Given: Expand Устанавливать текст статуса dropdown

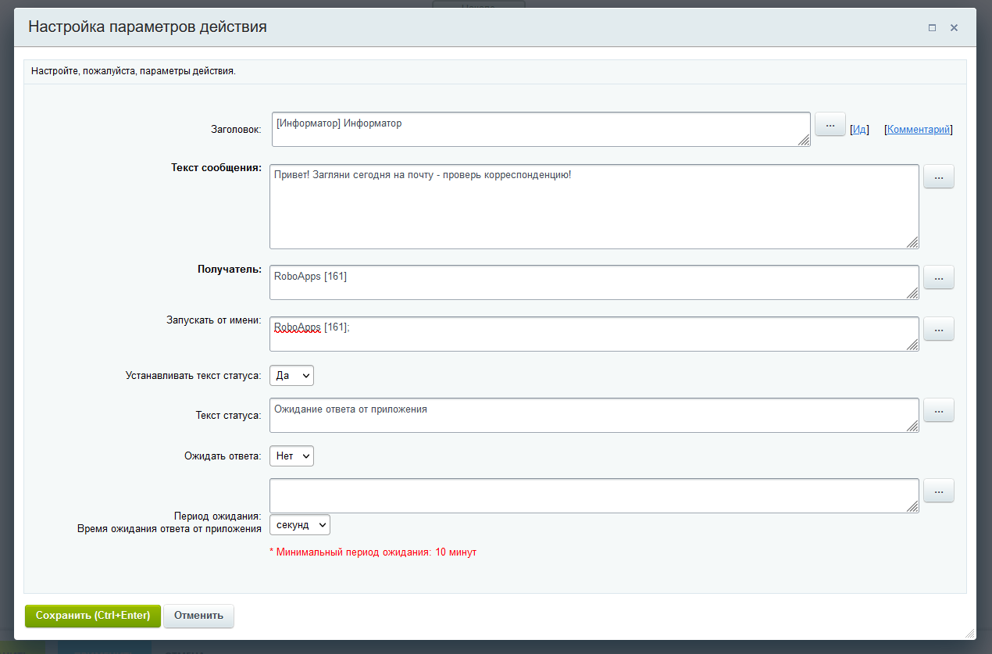Looking at the screenshot, I should coord(291,376).
